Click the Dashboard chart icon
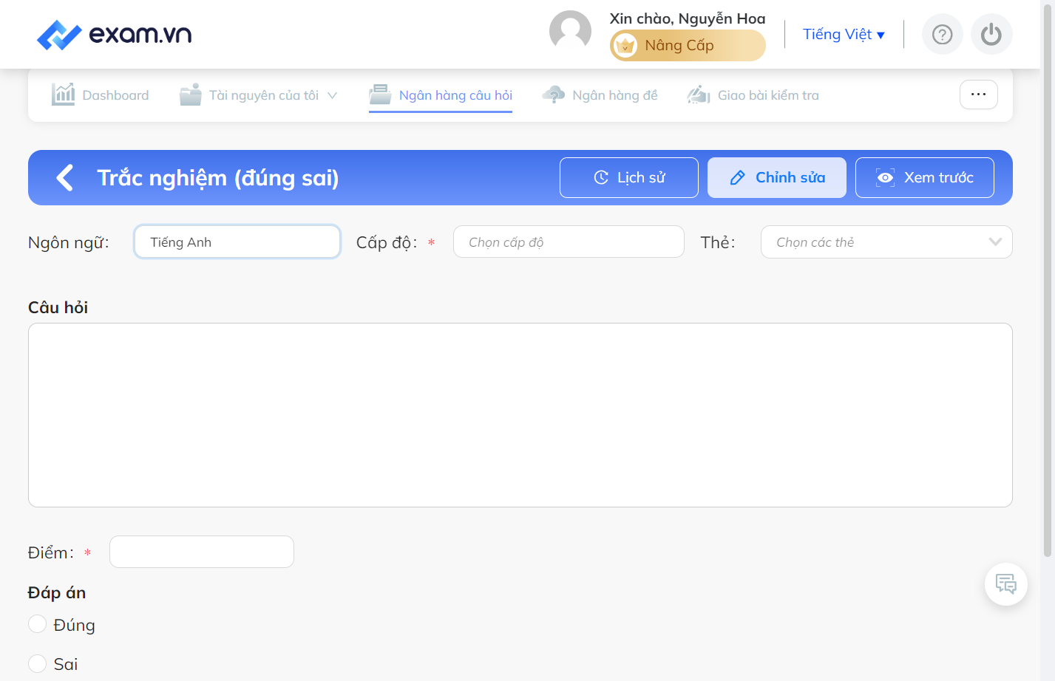 coord(64,95)
